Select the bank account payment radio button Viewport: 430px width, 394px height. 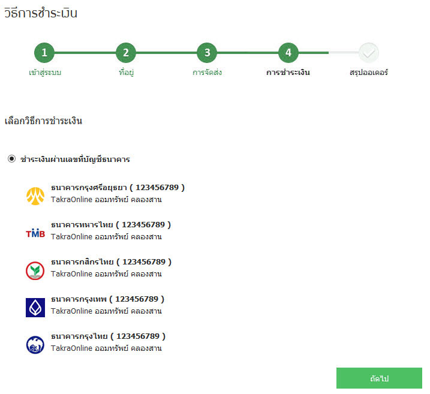(11, 159)
